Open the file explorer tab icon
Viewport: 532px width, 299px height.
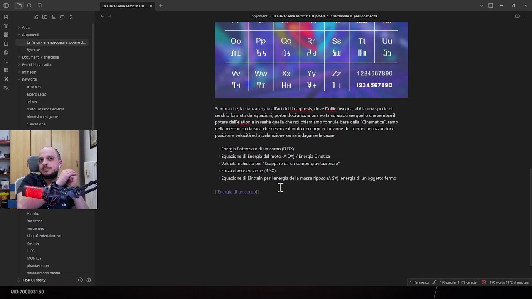[19, 6]
